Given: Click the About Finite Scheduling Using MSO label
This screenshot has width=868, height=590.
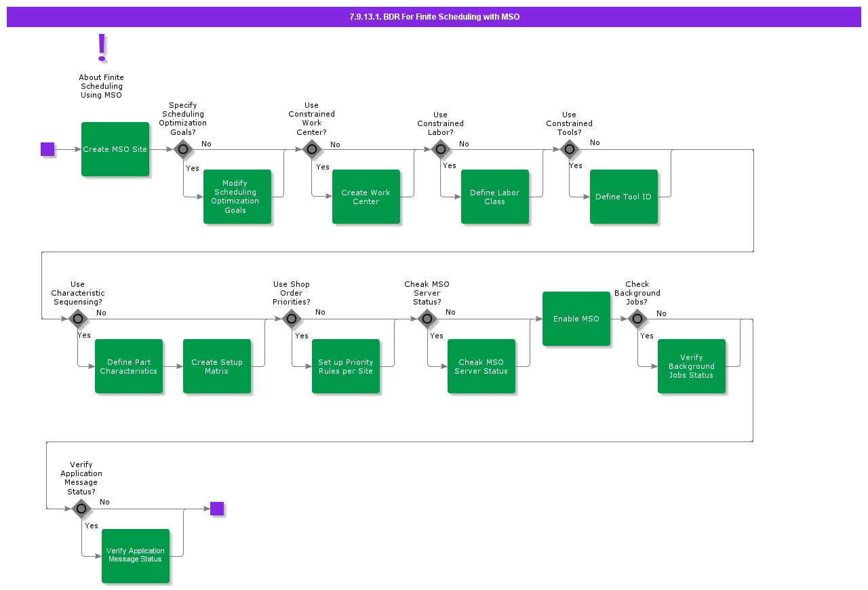Looking at the screenshot, I should (102, 86).
